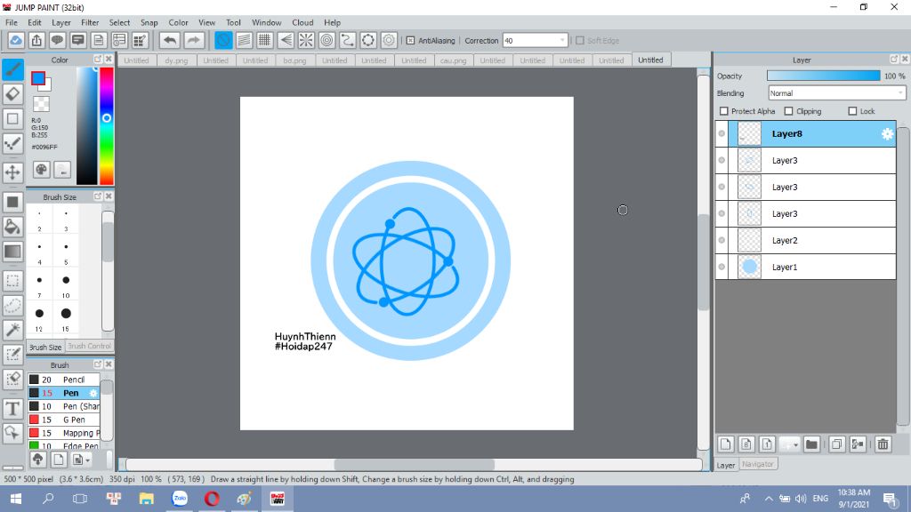Enable crisscross grid snap
Image resolution: width=911 pixels, height=512 pixels.
[x=264, y=40]
